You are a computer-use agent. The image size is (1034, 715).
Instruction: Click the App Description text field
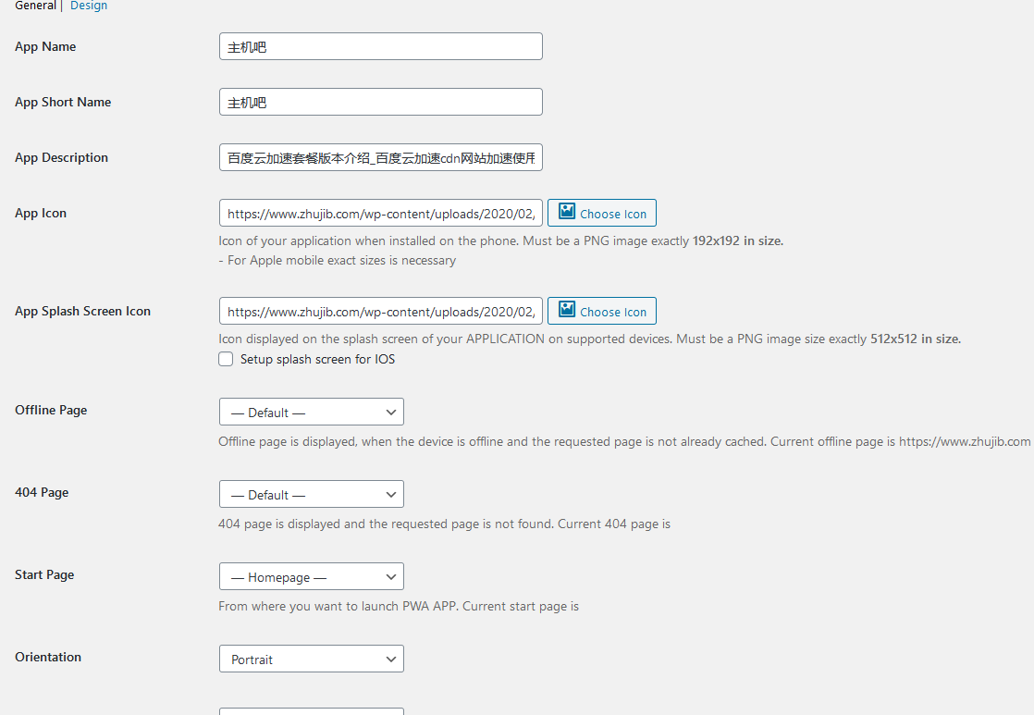pyautogui.click(x=381, y=157)
